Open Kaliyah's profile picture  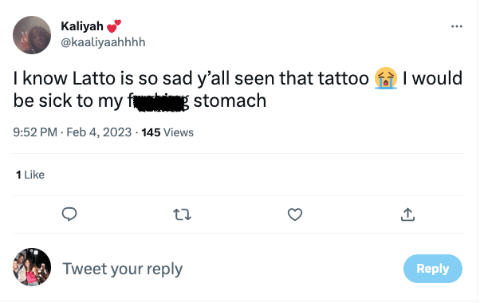coord(32,35)
